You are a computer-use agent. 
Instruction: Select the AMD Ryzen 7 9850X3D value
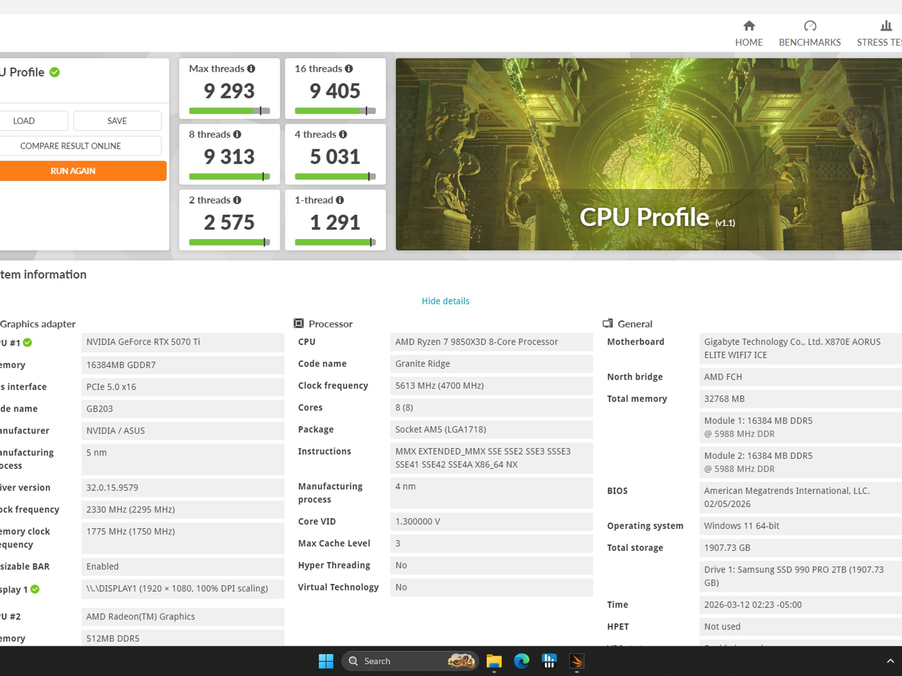coord(492,342)
